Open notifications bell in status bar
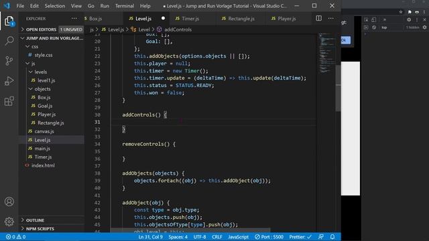 pos(332,237)
